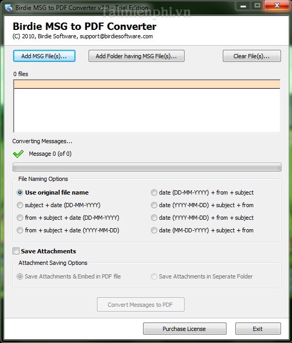Clear the file list with Clear File(s)

tap(252, 56)
